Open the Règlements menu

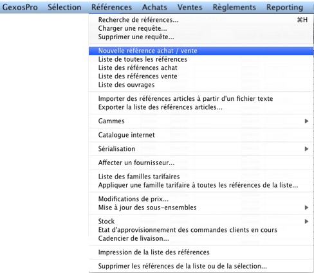[234, 7]
